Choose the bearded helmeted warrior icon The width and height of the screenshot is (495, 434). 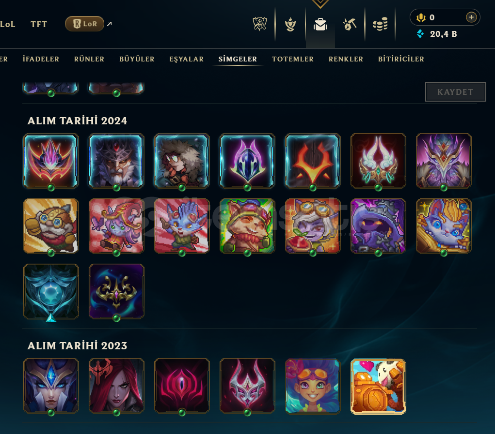tap(116, 161)
